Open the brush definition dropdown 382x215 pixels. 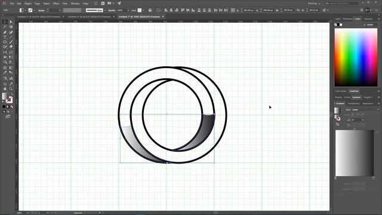(105, 10)
